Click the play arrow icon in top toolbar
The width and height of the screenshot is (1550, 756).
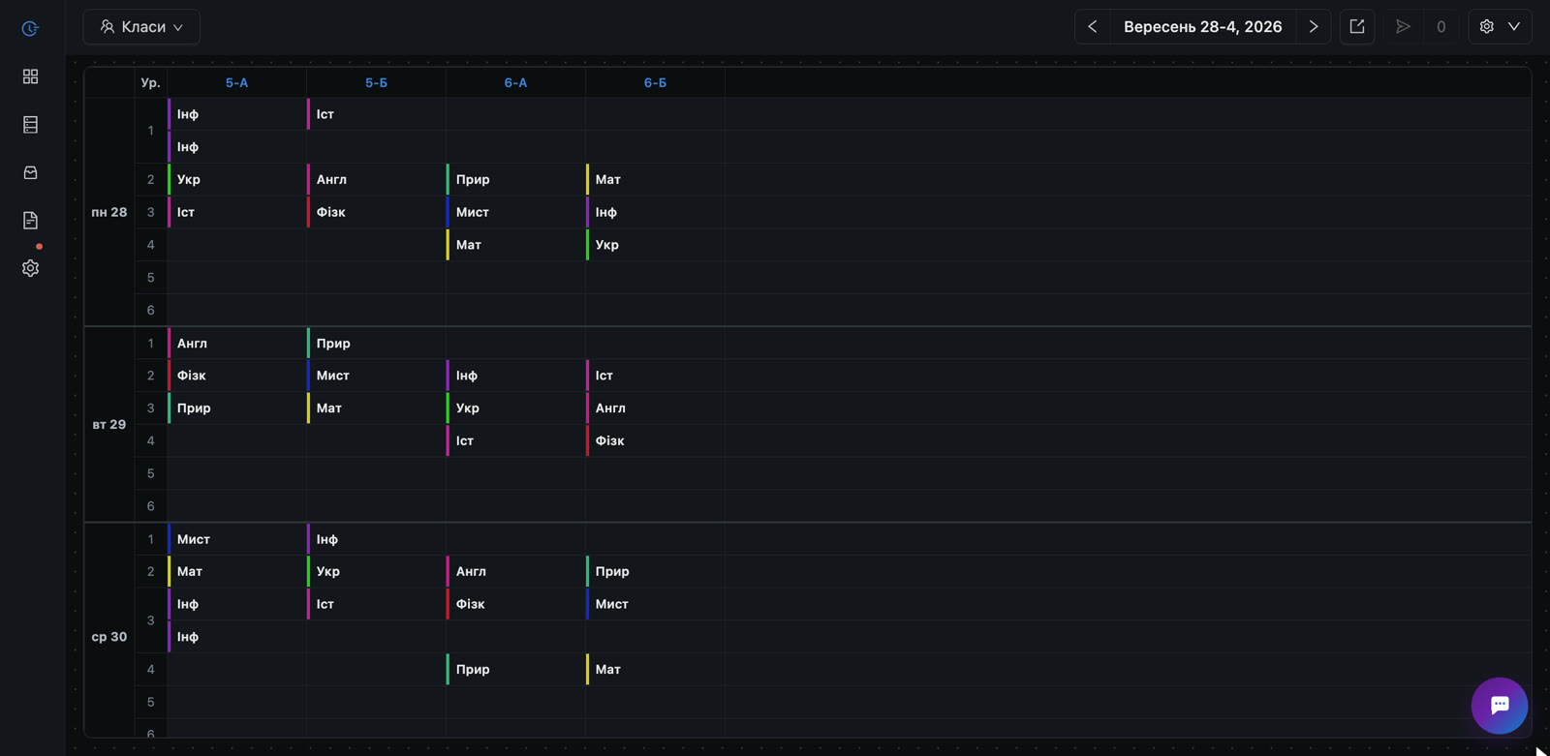1403,27
